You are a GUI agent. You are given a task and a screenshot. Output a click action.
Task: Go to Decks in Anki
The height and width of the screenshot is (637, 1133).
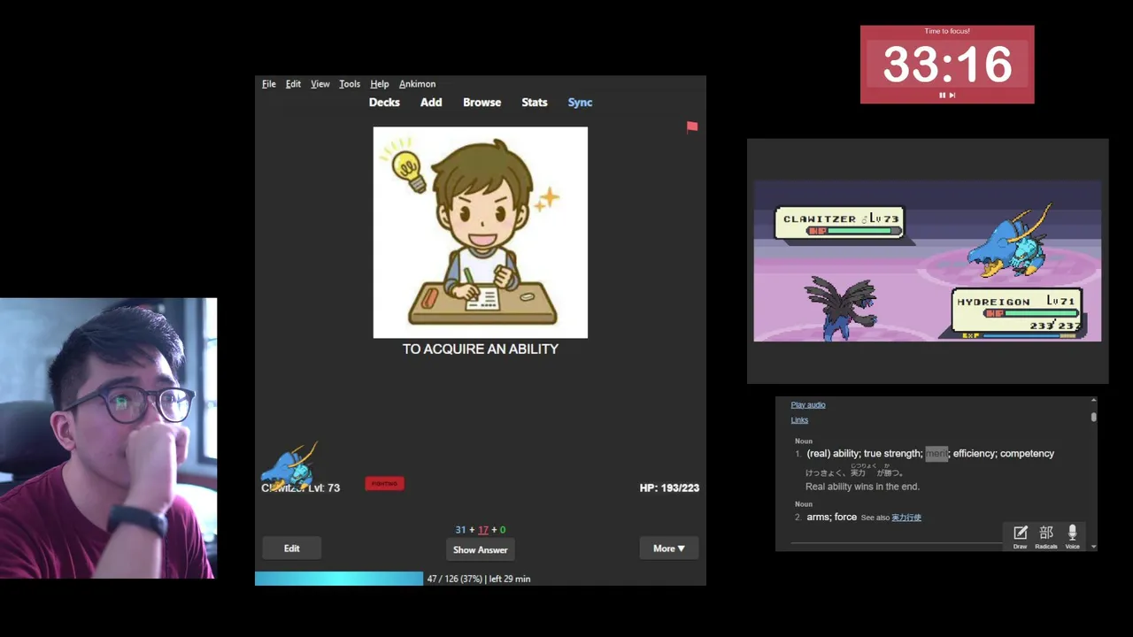pyautogui.click(x=384, y=103)
